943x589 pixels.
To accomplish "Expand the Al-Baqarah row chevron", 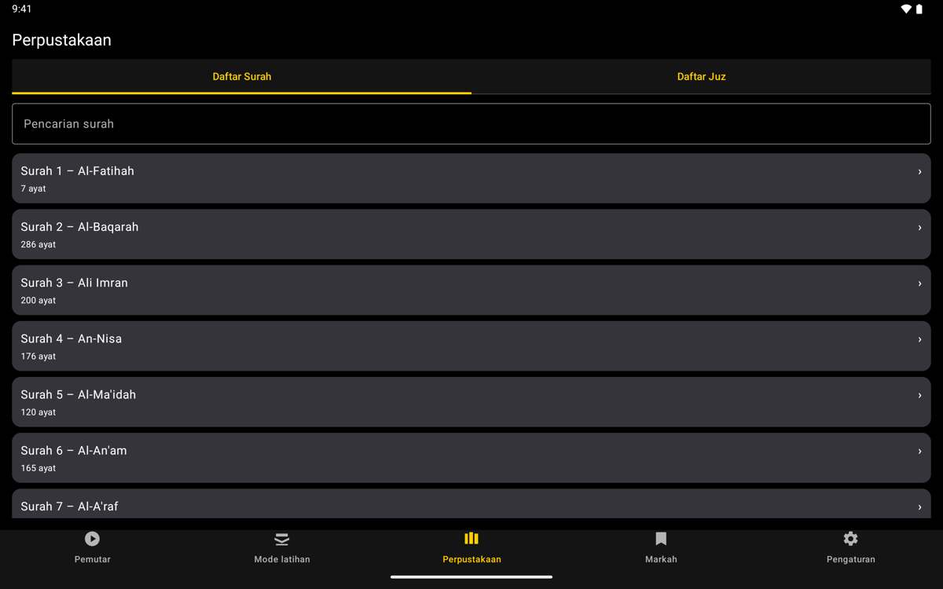I will click(x=919, y=228).
